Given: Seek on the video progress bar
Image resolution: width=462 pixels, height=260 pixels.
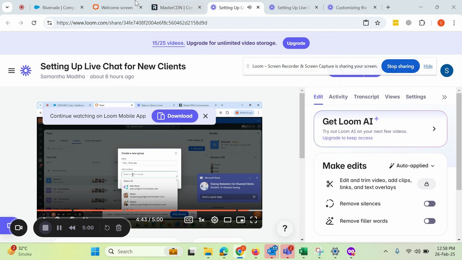Looking at the screenshot, I should (149, 210).
